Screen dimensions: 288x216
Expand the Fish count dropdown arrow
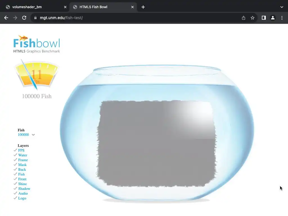coord(33,135)
